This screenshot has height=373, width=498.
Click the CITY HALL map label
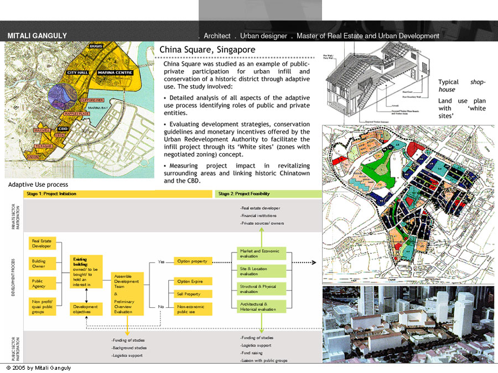77,72
